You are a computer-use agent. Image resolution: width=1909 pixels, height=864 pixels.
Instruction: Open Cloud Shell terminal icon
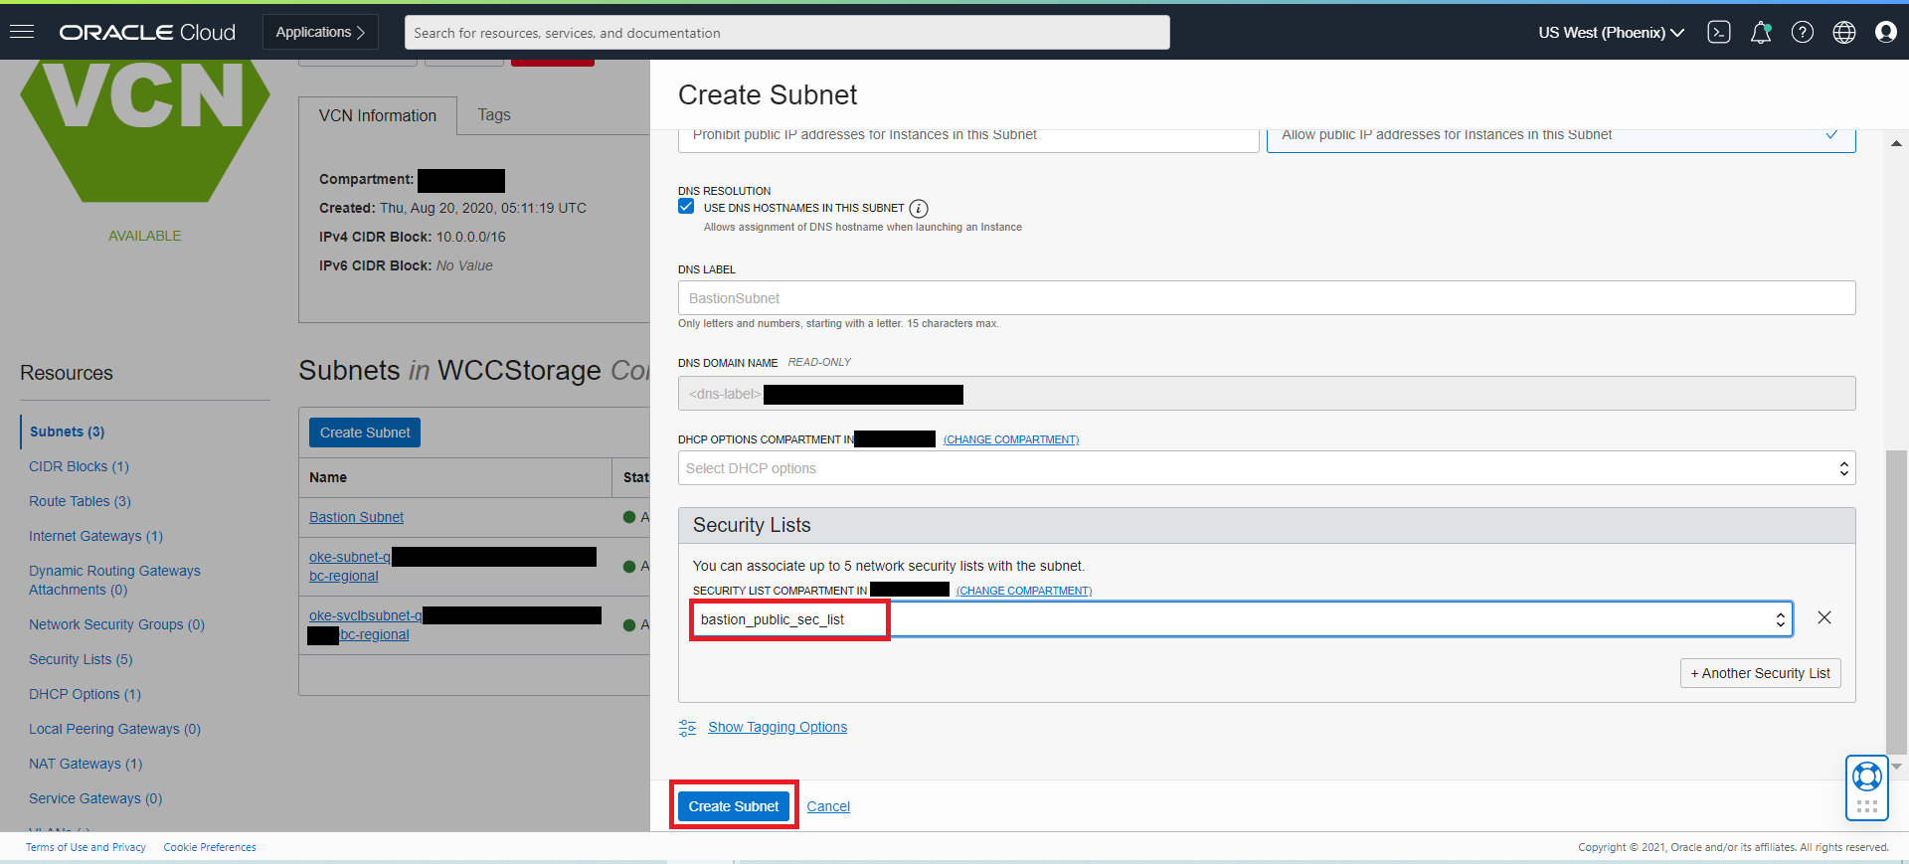coord(1719,32)
